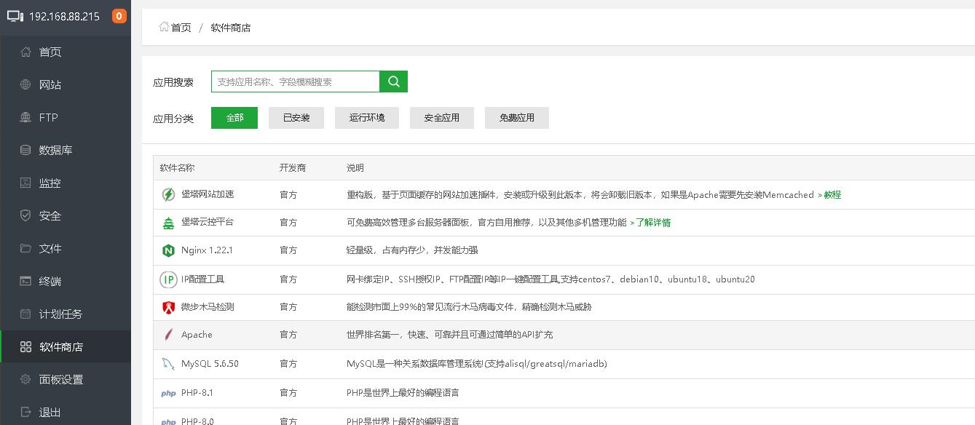Click the MySQL 5.6.50 software name
The height and width of the screenshot is (425, 975).
pyautogui.click(x=210, y=364)
